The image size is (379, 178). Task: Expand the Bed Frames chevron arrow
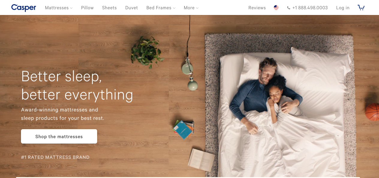[x=175, y=8]
